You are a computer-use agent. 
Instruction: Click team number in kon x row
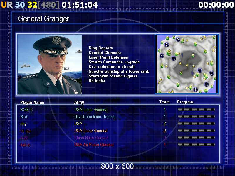tap(165, 145)
